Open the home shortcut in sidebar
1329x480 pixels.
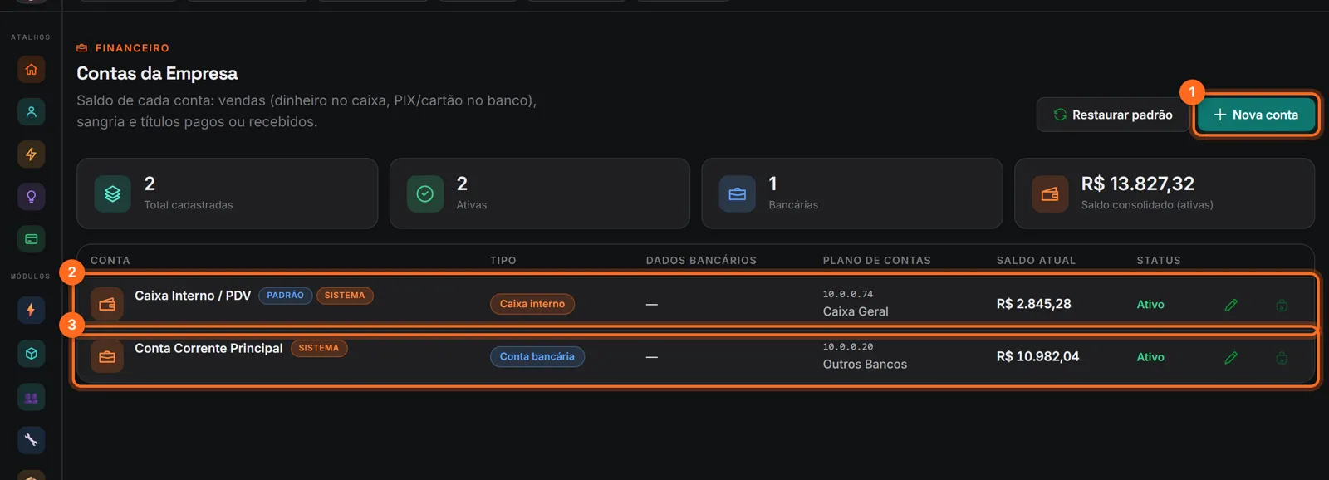tap(31, 70)
